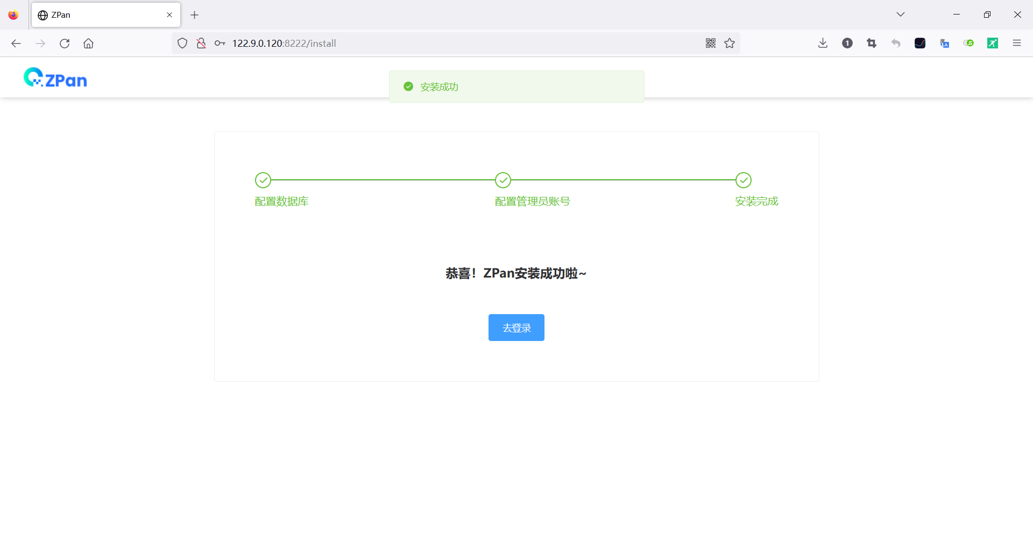Open the Firefox application menu
The image size is (1033, 554).
click(1017, 43)
